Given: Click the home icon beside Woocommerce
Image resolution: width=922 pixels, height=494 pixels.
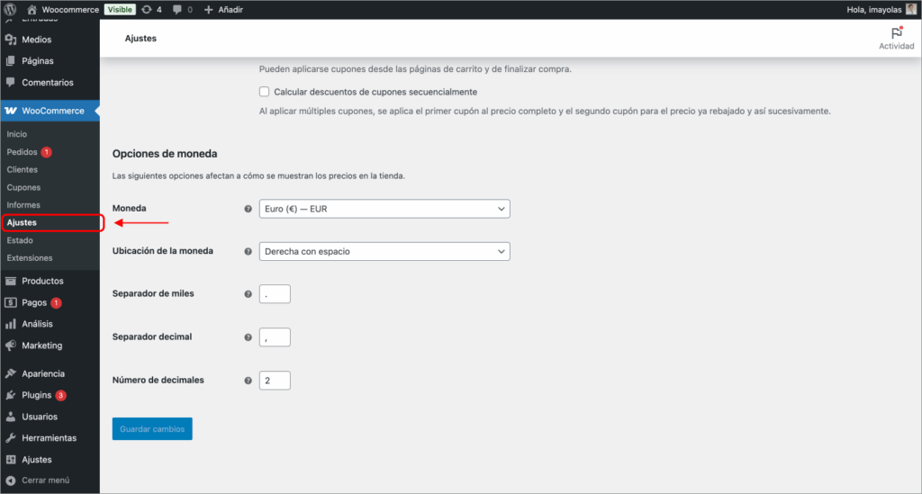Looking at the screenshot, I should 32,9.
